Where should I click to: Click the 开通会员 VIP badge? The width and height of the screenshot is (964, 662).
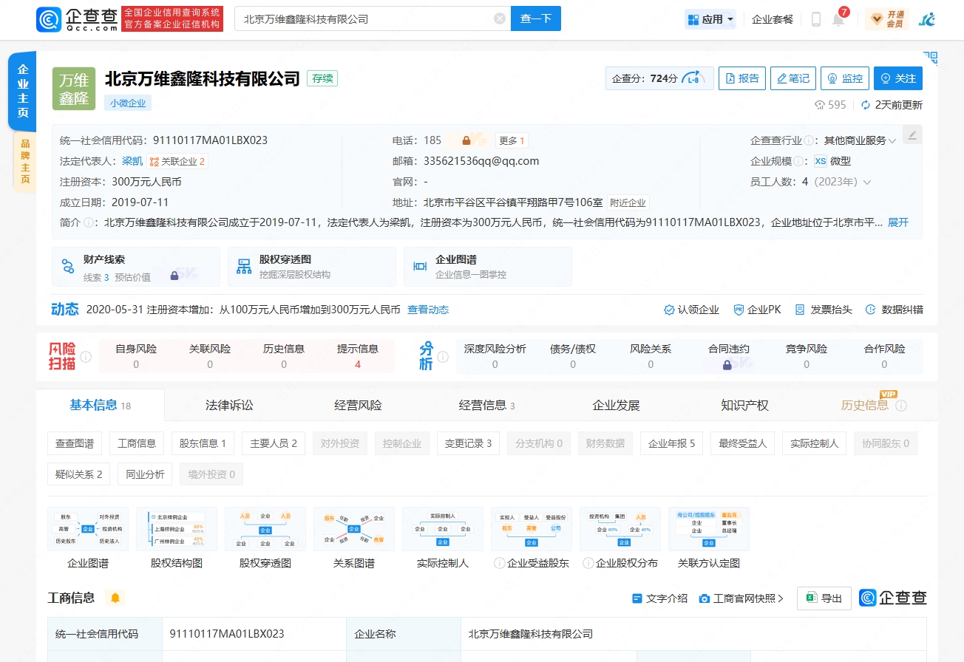(887, 19)
